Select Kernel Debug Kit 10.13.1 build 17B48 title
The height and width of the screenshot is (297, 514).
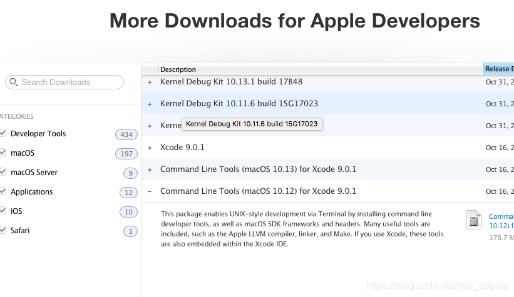click(232, 81)
